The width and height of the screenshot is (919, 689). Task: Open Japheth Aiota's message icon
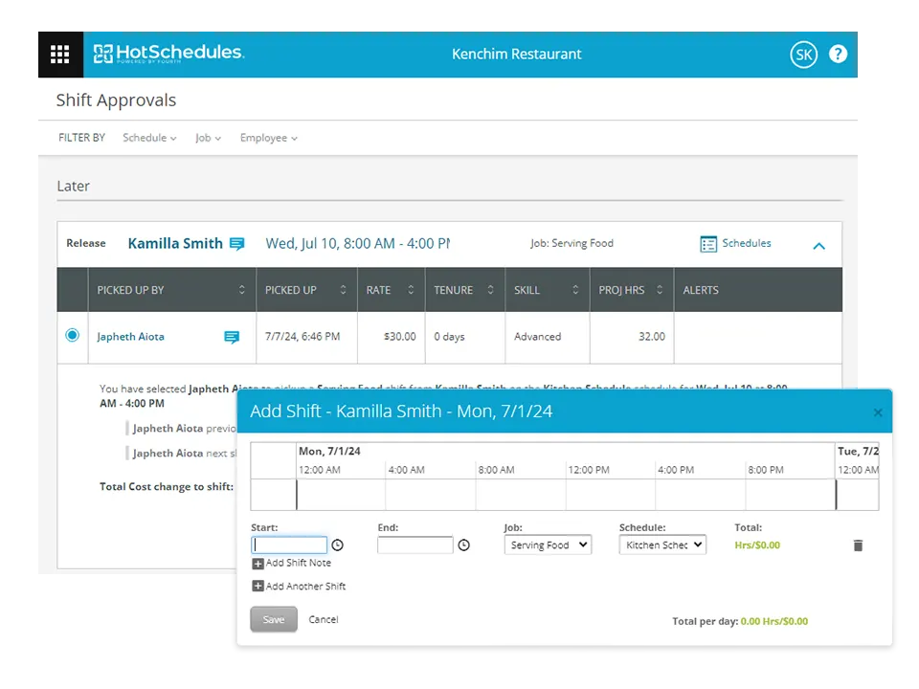point(232,337)
